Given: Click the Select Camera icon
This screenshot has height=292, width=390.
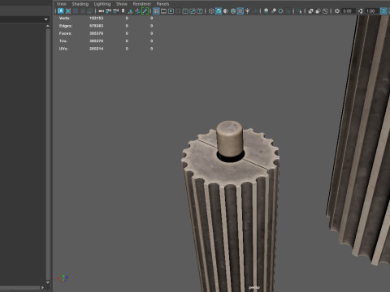Looking at the screenshot, I should pos(102,11).
